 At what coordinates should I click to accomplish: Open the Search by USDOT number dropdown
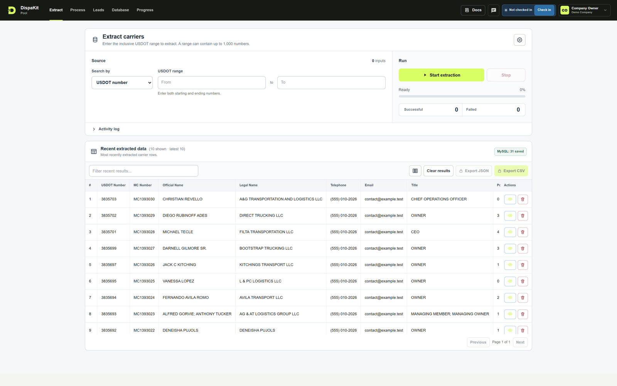pos(122,83)
